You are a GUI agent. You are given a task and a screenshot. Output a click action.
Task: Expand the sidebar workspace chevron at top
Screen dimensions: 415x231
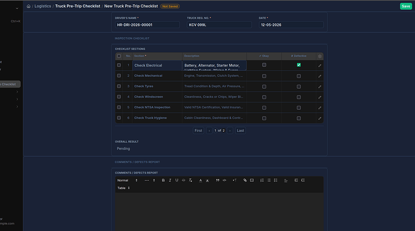tap(17, 8)
